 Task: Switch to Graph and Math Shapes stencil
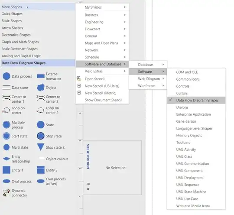click(x=20, y=42)
